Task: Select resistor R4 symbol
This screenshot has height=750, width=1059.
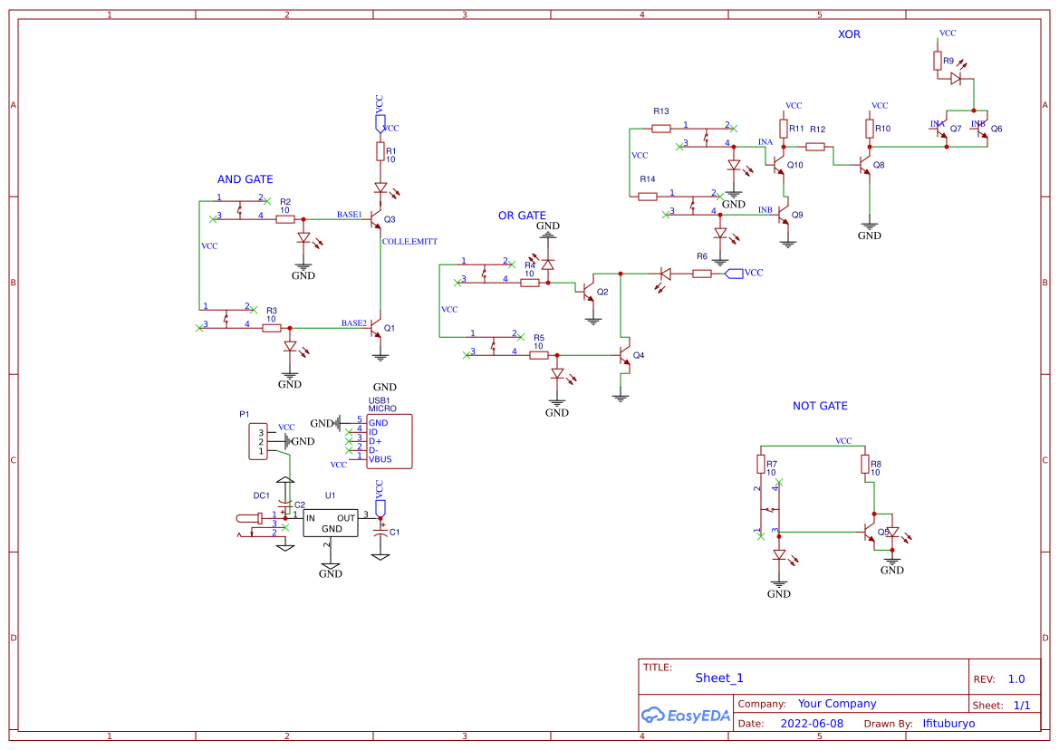Action: (529, 283)
